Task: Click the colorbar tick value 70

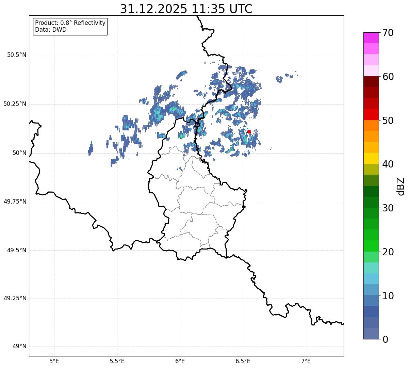Action: click(388, 33)
